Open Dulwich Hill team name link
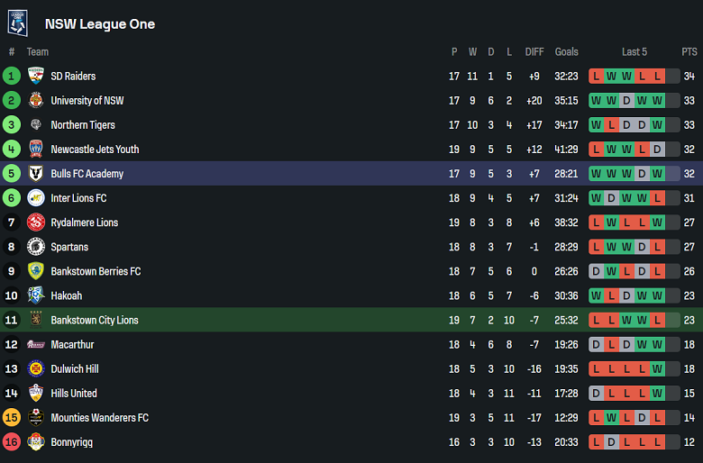The width and height of the screenshot is (703, 463). (x=75, y=368)
